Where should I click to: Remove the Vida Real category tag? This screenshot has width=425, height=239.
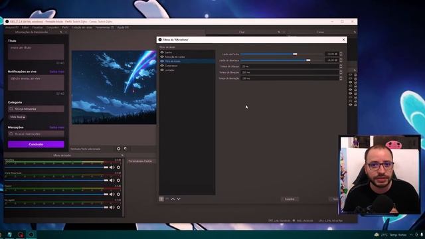pyautogui.click(x=24, y=117)
